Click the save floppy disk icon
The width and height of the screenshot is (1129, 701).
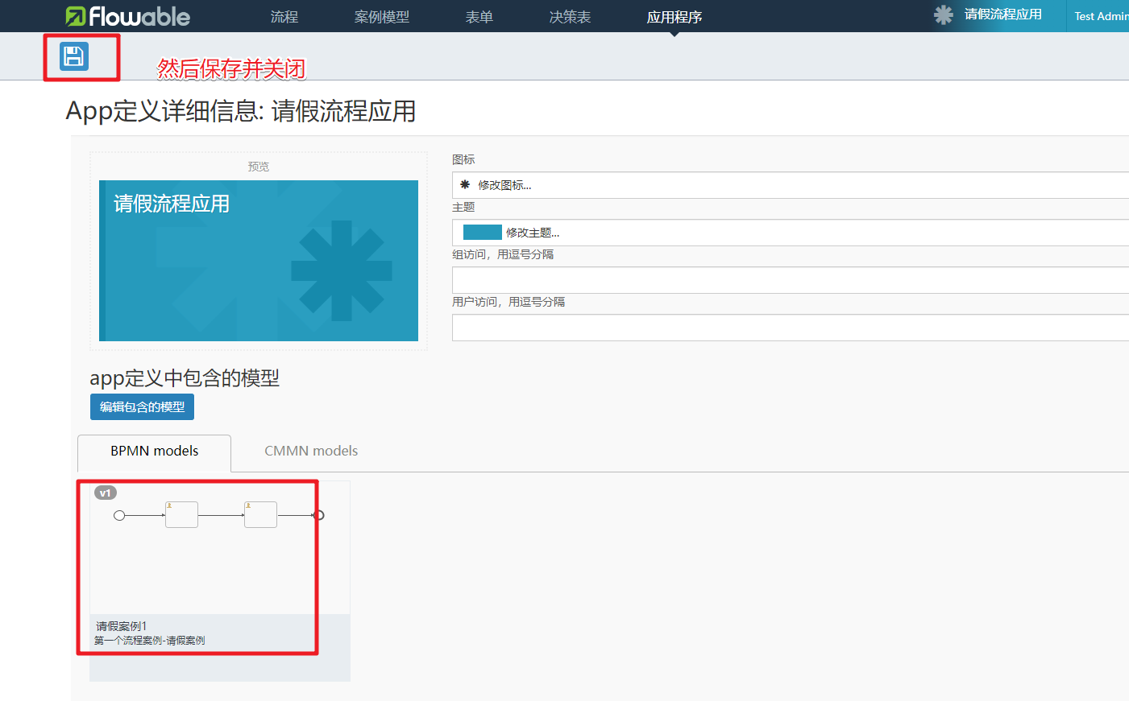[x=74, y=56]
